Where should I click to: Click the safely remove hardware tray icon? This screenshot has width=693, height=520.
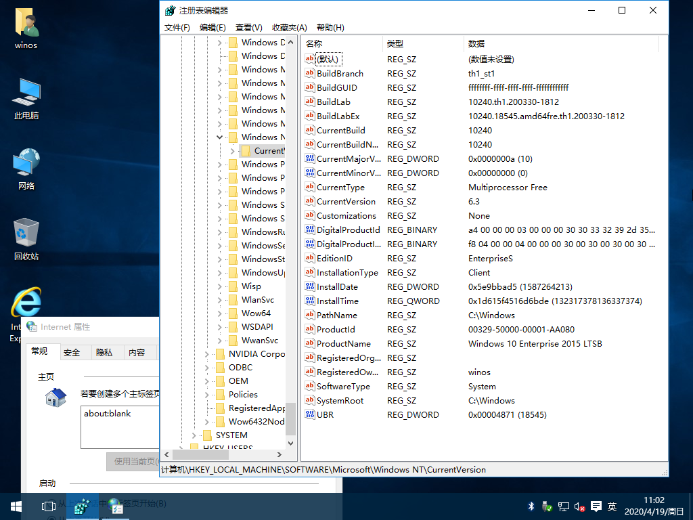coord(547,506)
